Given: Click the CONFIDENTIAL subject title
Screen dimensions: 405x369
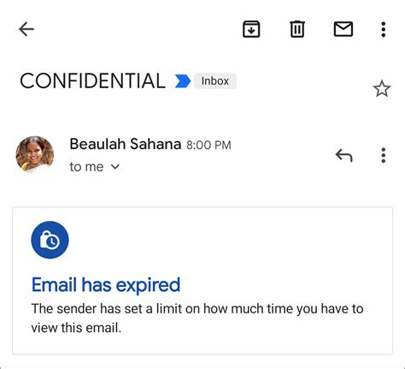Looking at the screenshot, I should point(92,81).
